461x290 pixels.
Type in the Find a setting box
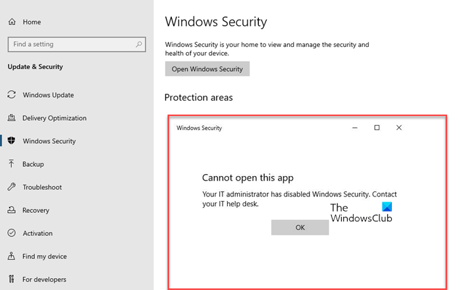click(x=69, y=44)
